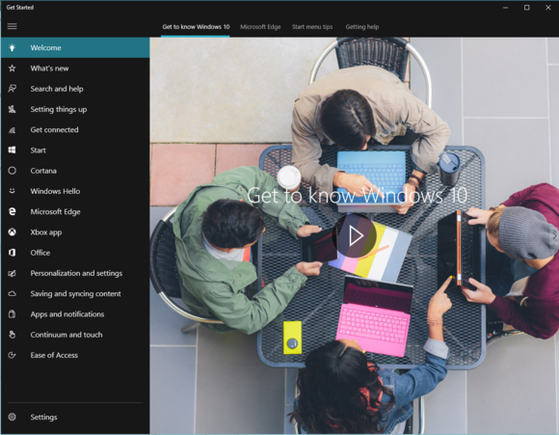Minimize the Get Started window
This screenshot has height=435, width=559.
(506, 8)
